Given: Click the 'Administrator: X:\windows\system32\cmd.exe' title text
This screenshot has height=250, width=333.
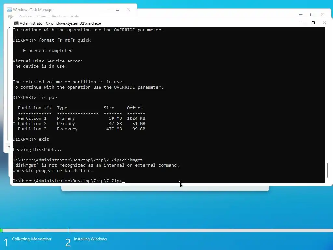Looking at the screenshot, I should click(x=60, y=23).
